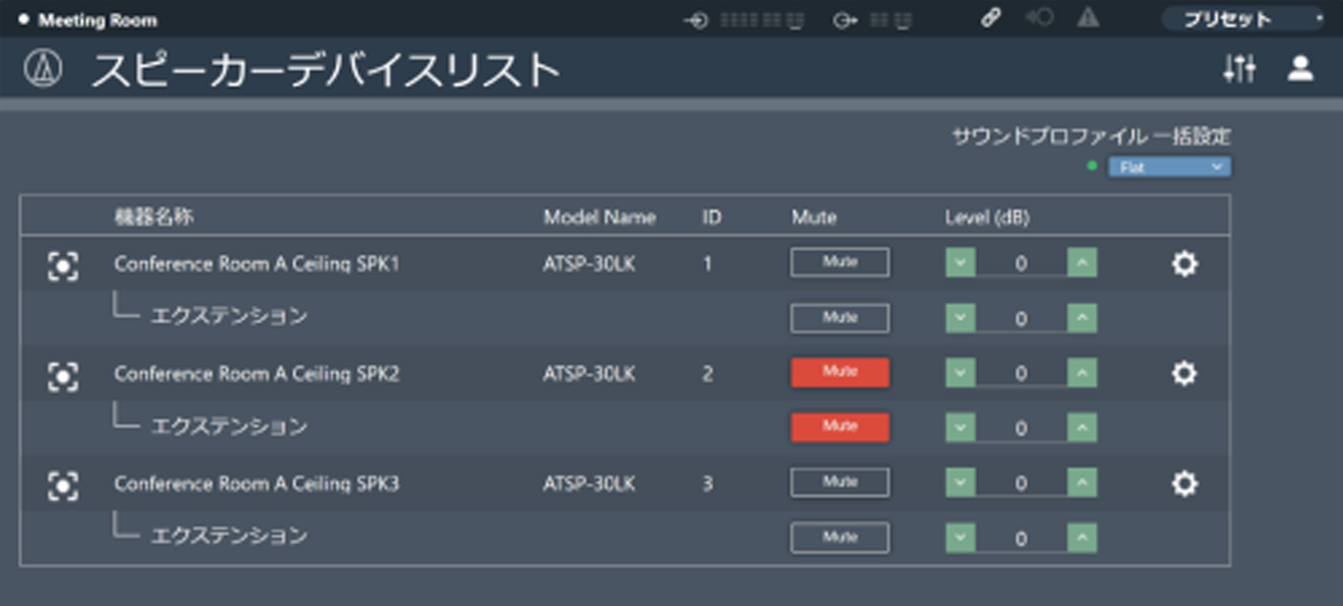1343x606 pixels.
Task: Click the warning triangle icon
Action: click(1088, 18)
